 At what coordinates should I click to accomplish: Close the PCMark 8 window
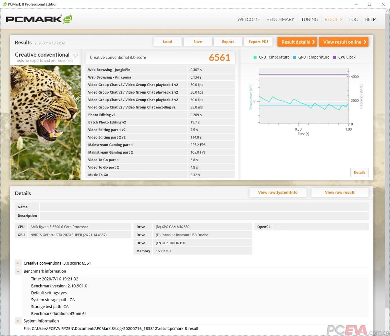pyautogui.click(x=383, y=4)
